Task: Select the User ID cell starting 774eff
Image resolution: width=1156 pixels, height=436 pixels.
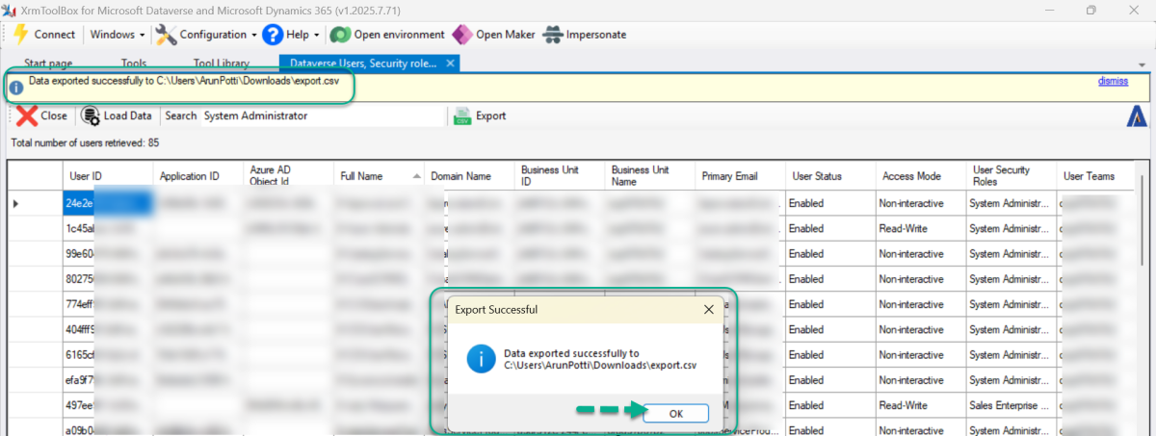Action: coord(108,304)
